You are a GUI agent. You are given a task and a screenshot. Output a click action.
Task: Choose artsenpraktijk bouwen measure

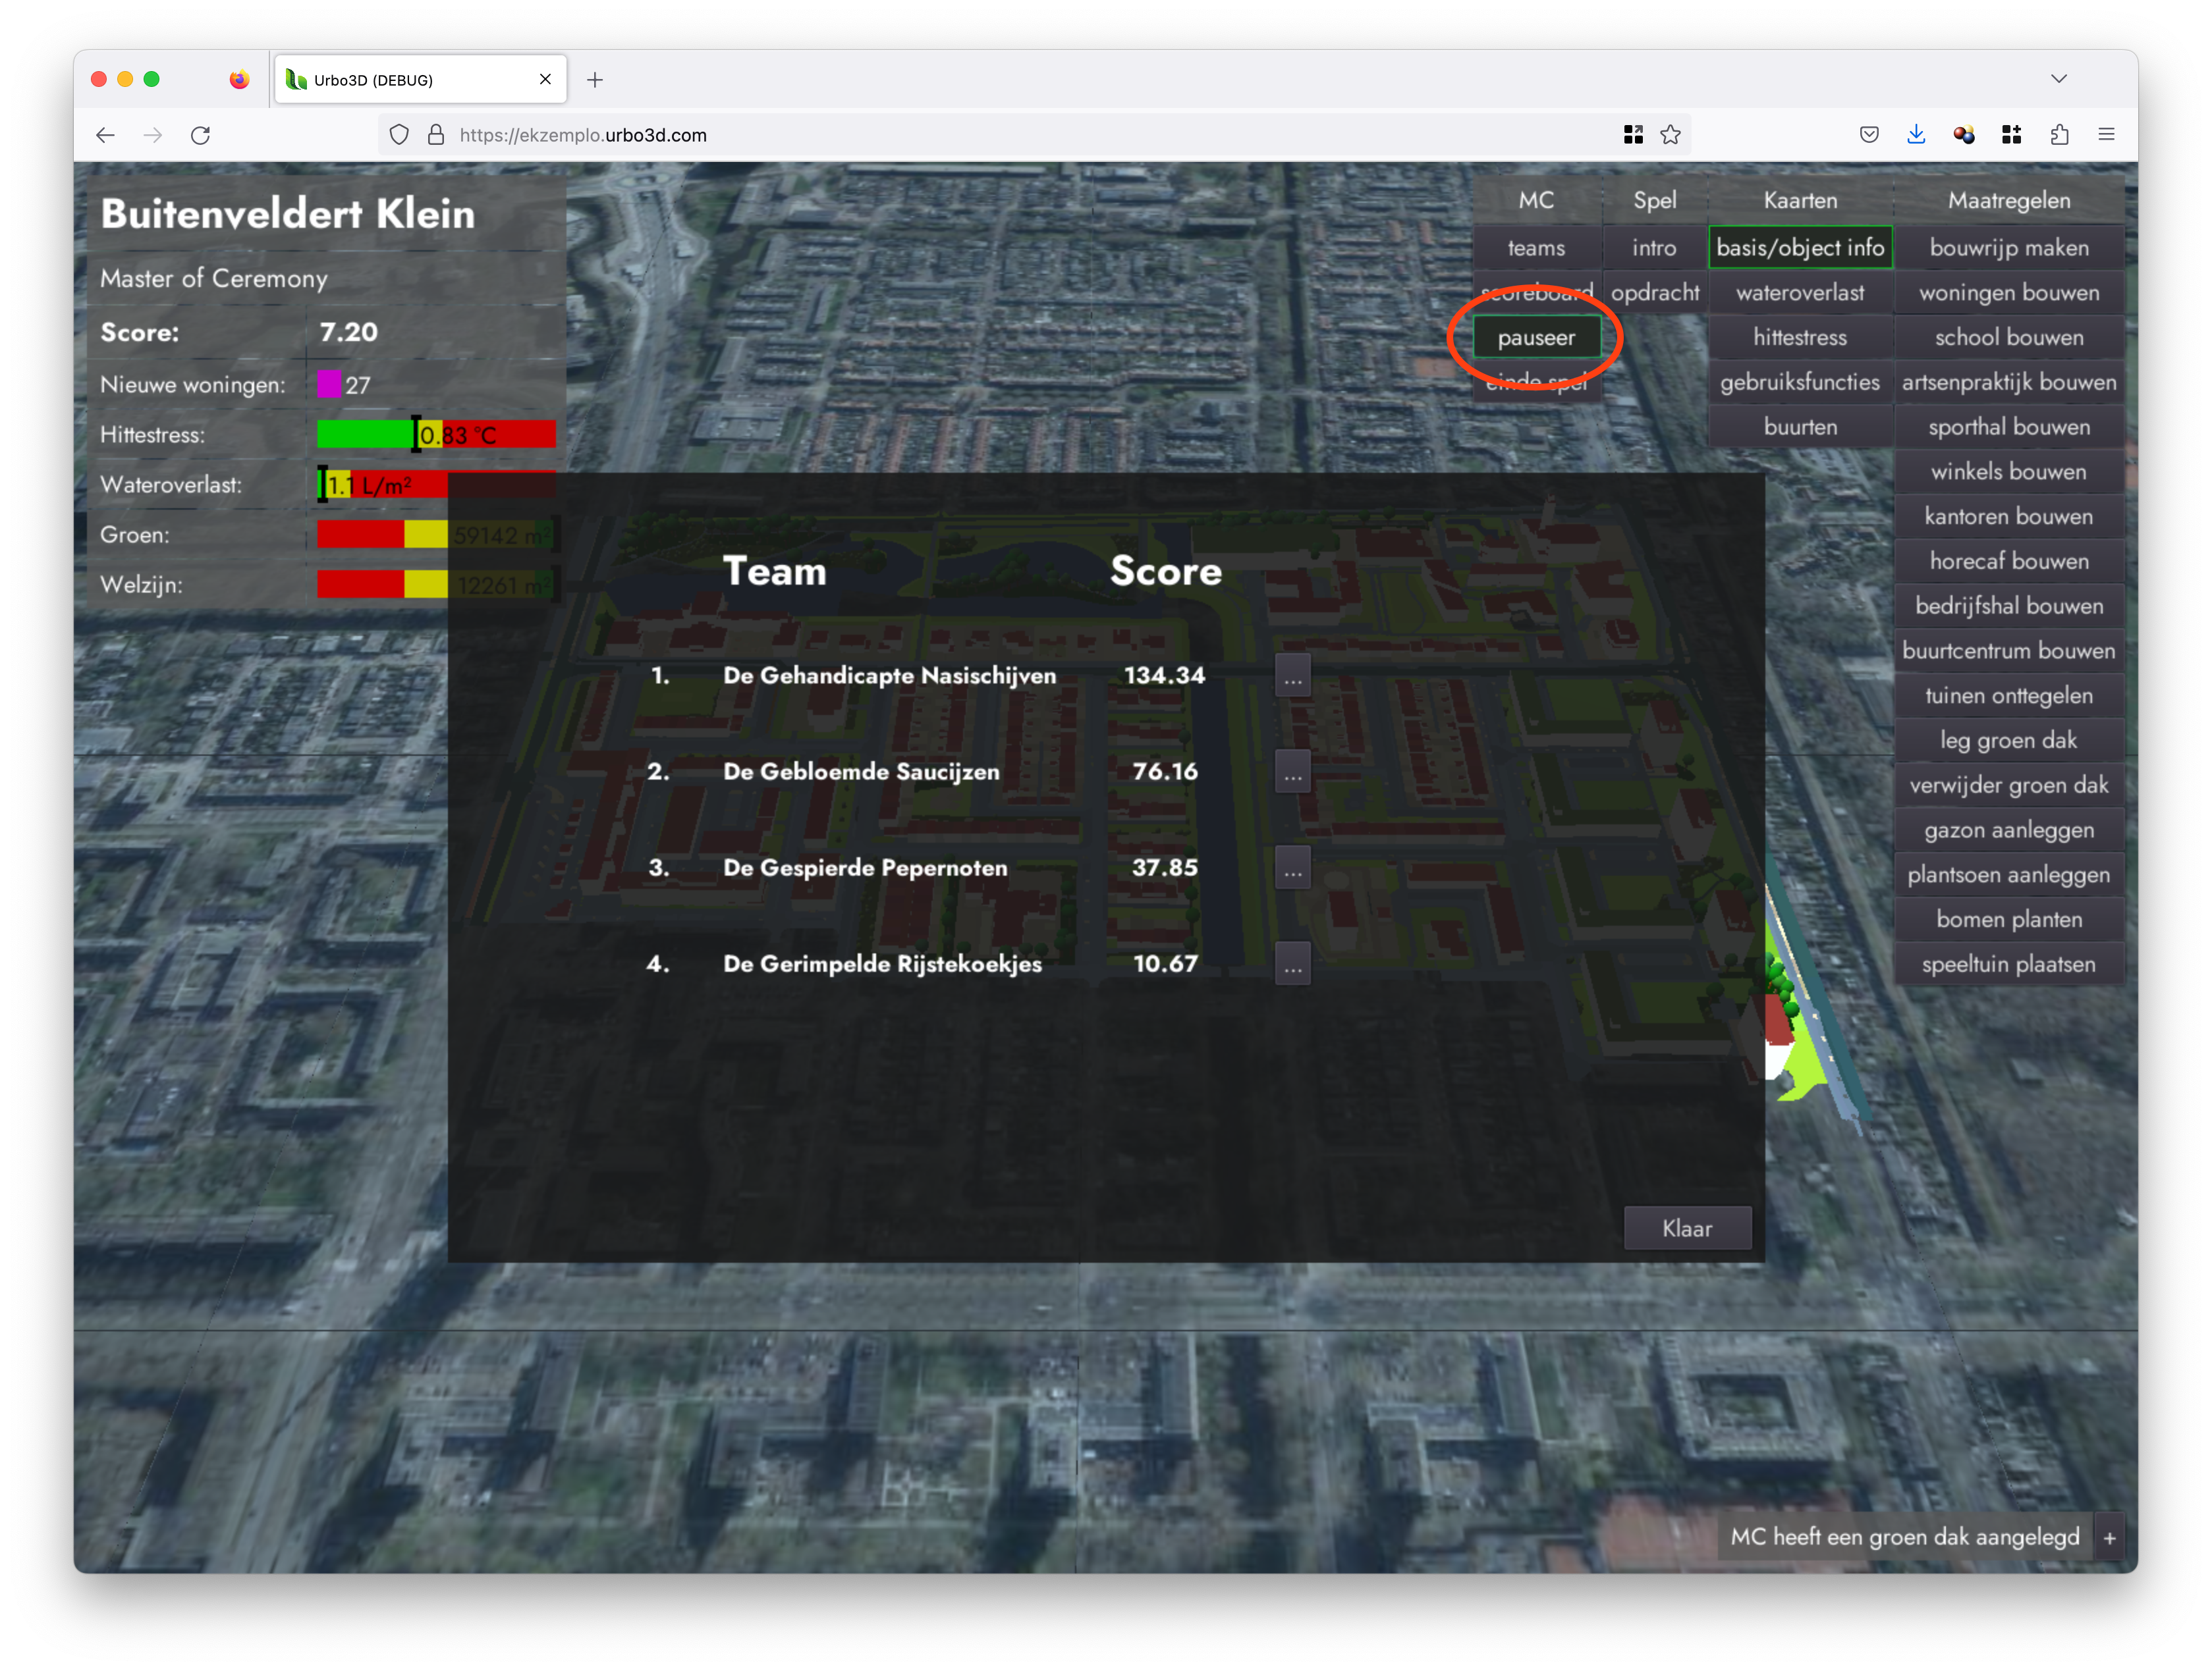click(2009, 382)
